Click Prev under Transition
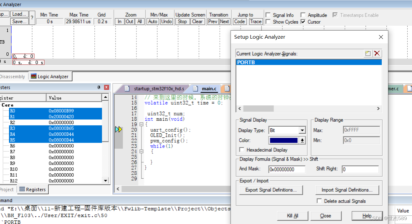 (x=213, y=21)
